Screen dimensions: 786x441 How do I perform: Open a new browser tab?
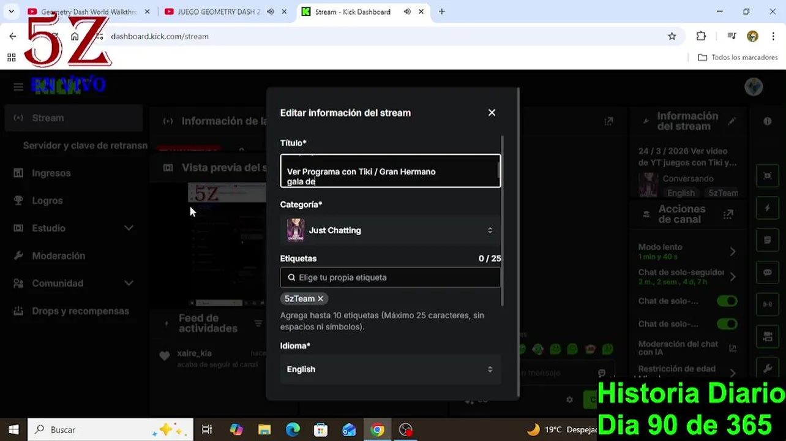coord(442,12)
